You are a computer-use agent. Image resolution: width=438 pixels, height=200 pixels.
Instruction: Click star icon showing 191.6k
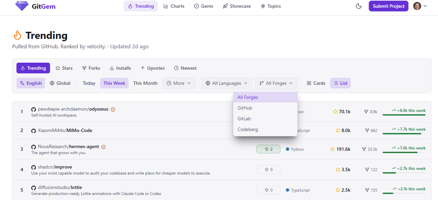pyautogui.click(x=332, y=149)
